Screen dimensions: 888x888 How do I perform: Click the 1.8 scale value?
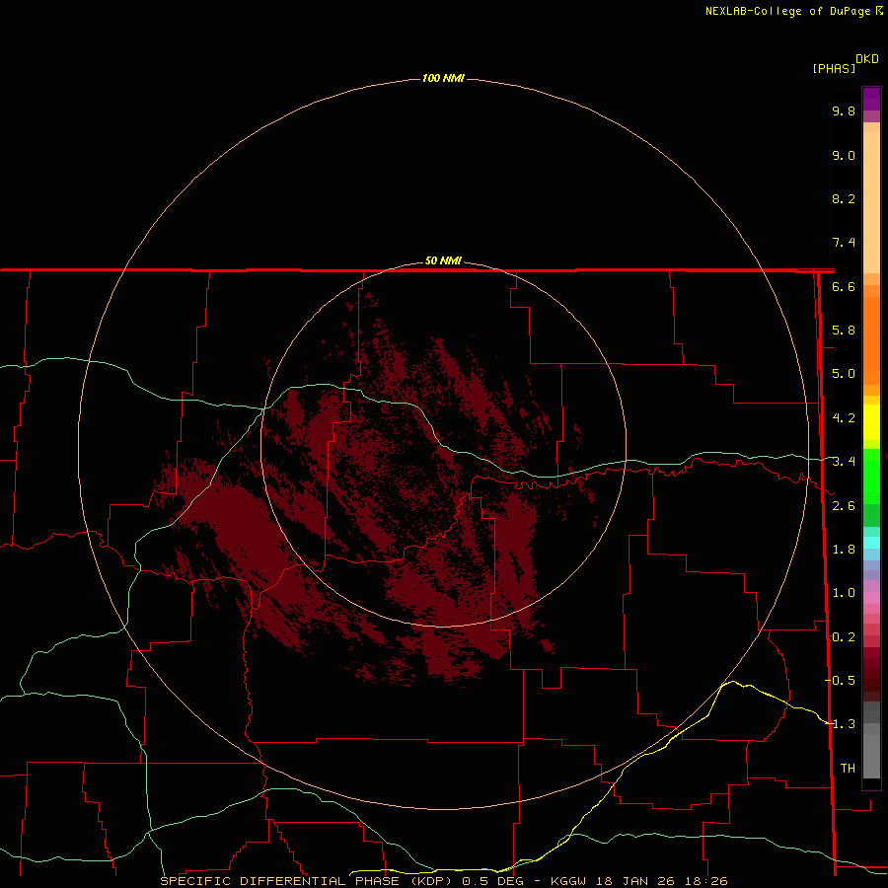pos(844,550)
